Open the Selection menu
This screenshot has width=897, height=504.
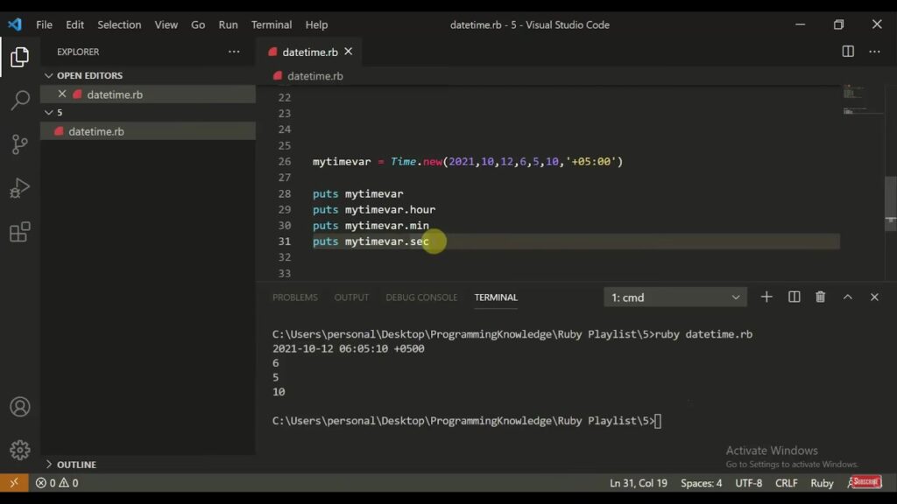[x=119, y=24]
